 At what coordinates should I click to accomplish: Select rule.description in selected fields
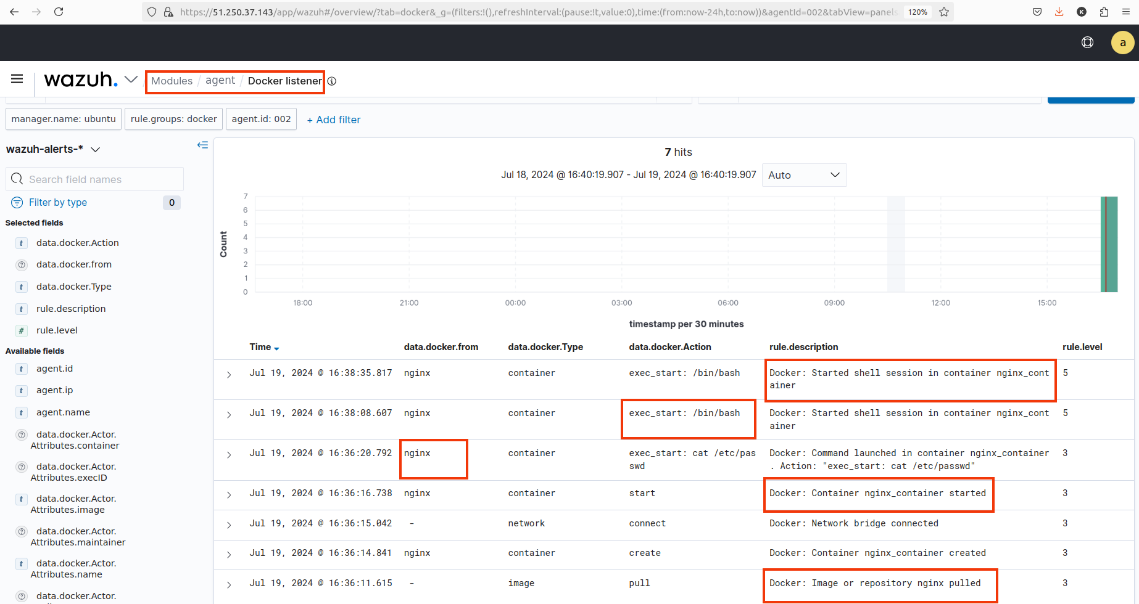pyautogui.click(x=71, y=309)
